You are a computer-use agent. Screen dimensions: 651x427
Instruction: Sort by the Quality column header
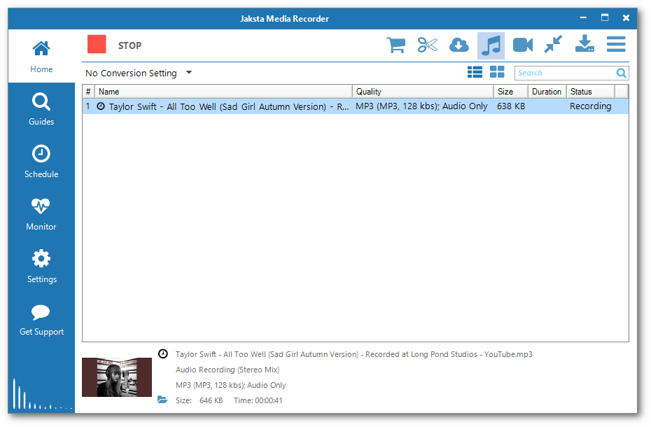[423, 92]
